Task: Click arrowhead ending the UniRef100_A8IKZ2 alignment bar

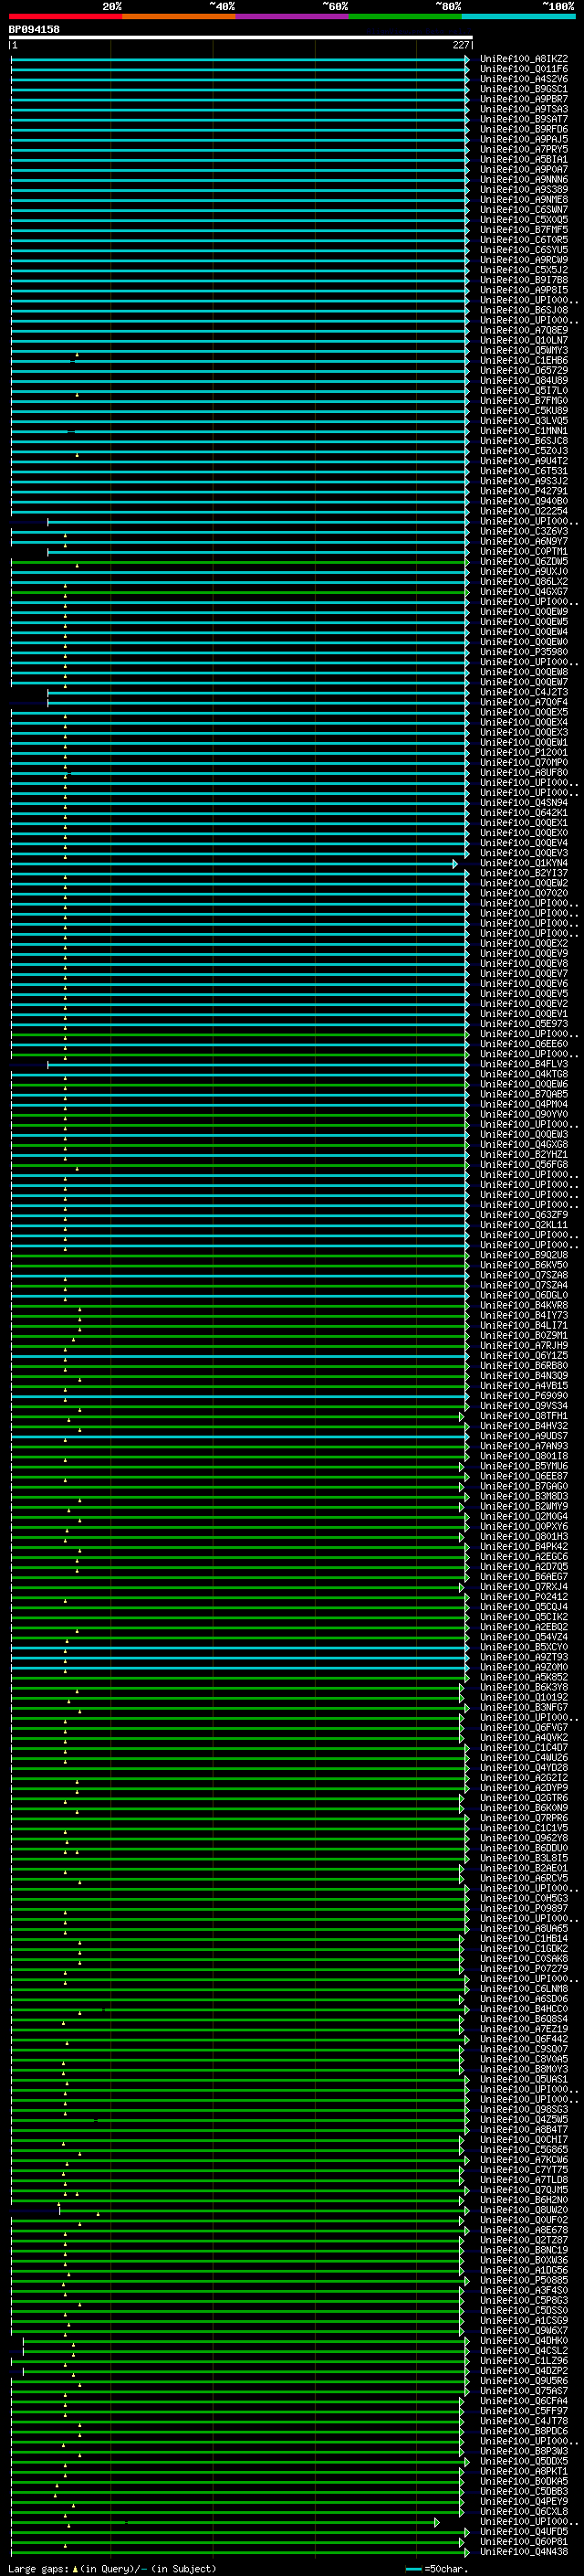Action: pos(466,60)
